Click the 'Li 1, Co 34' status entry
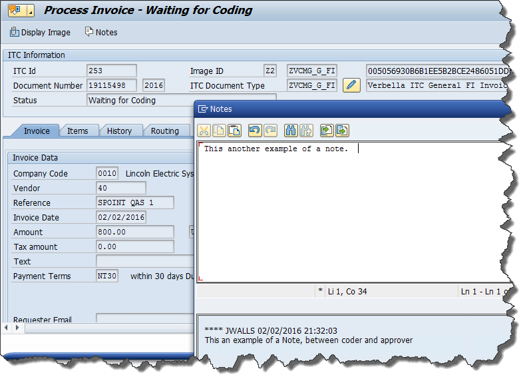The width and height of the screenshot is (529, 383). [x=347, y=292]
